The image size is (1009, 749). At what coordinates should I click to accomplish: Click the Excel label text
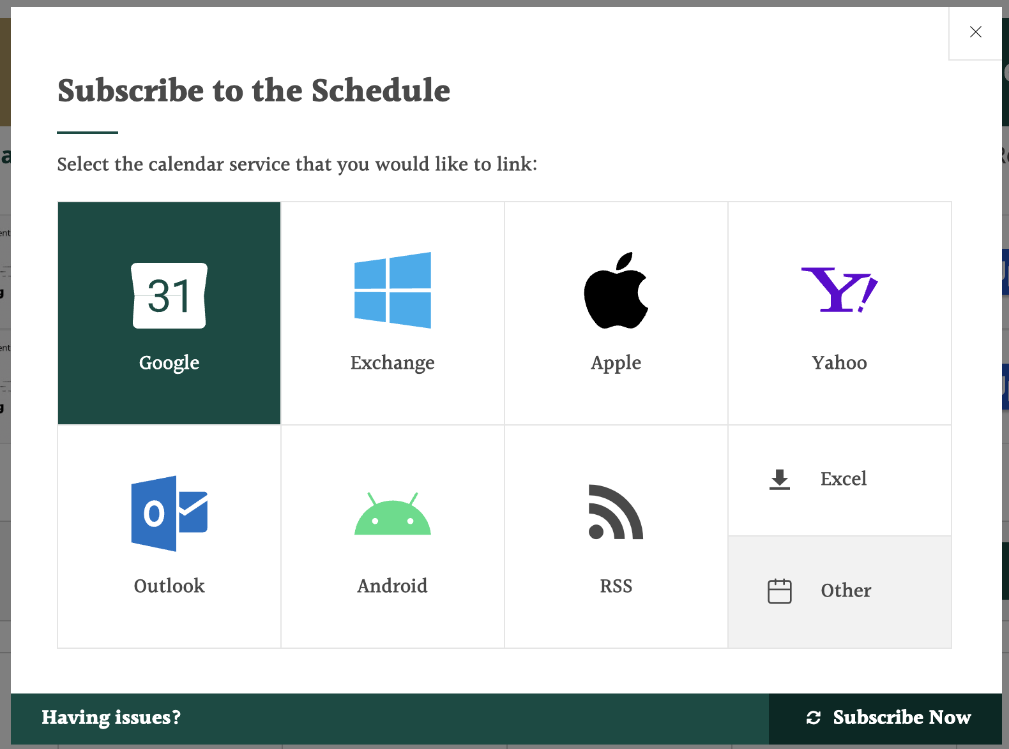[844, 478]
